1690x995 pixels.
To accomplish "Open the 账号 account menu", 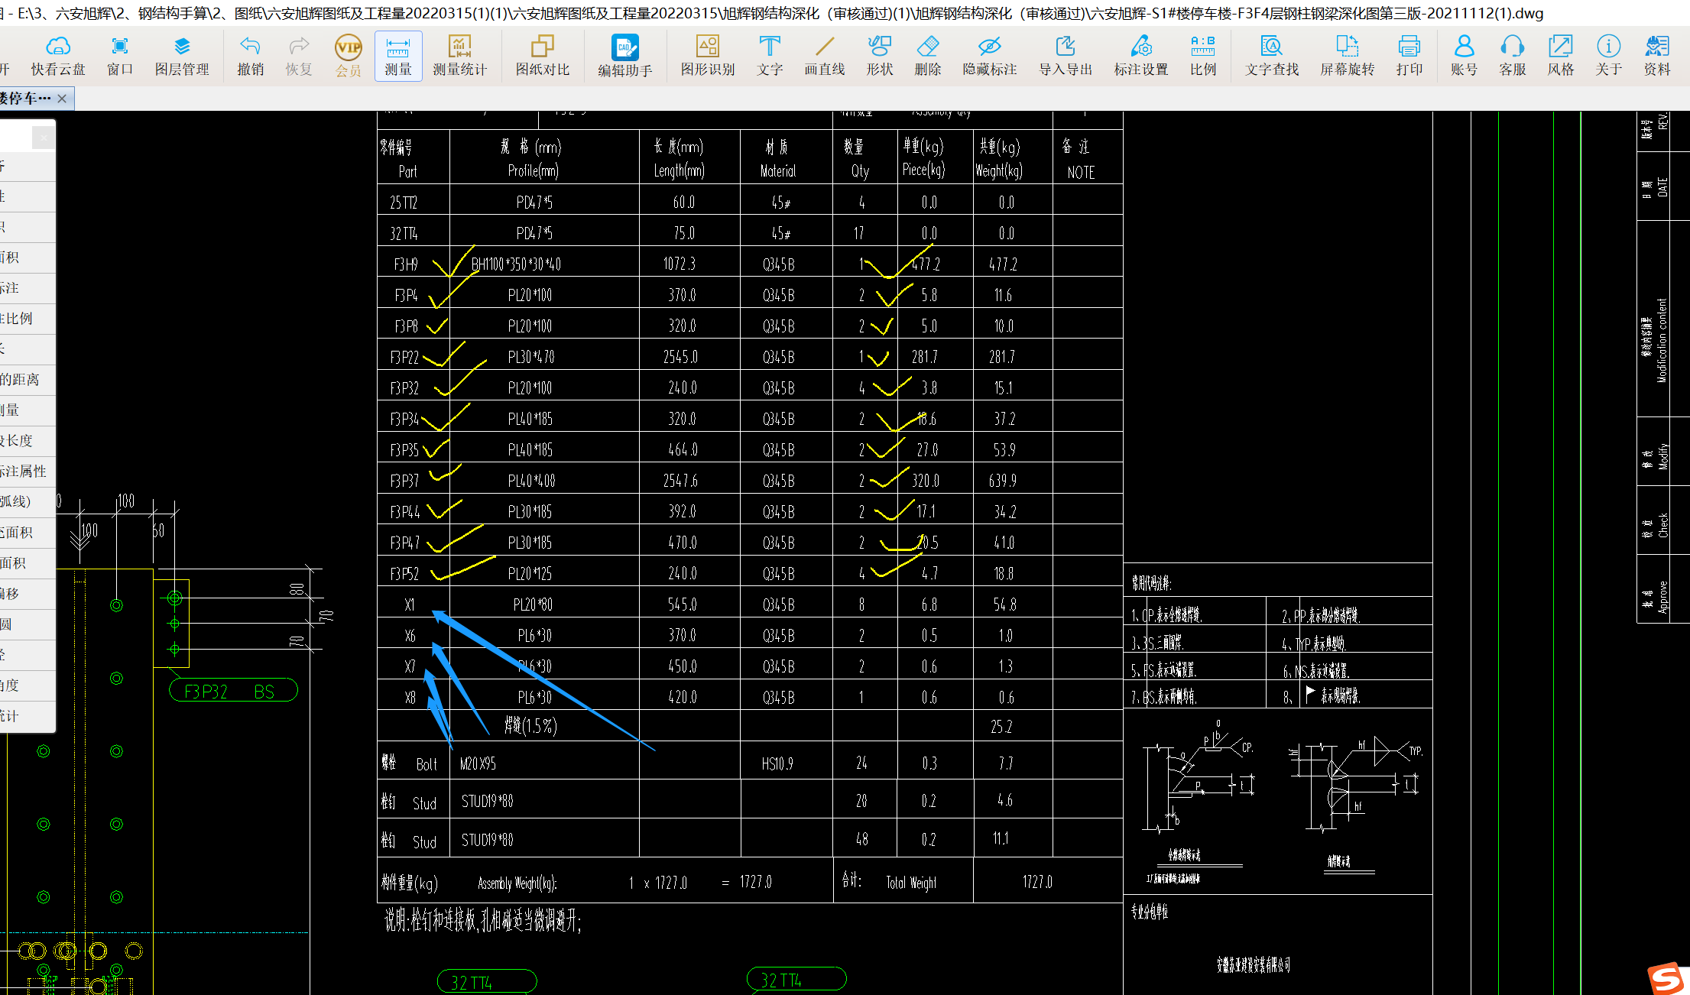I will [x=1465, y=56].
